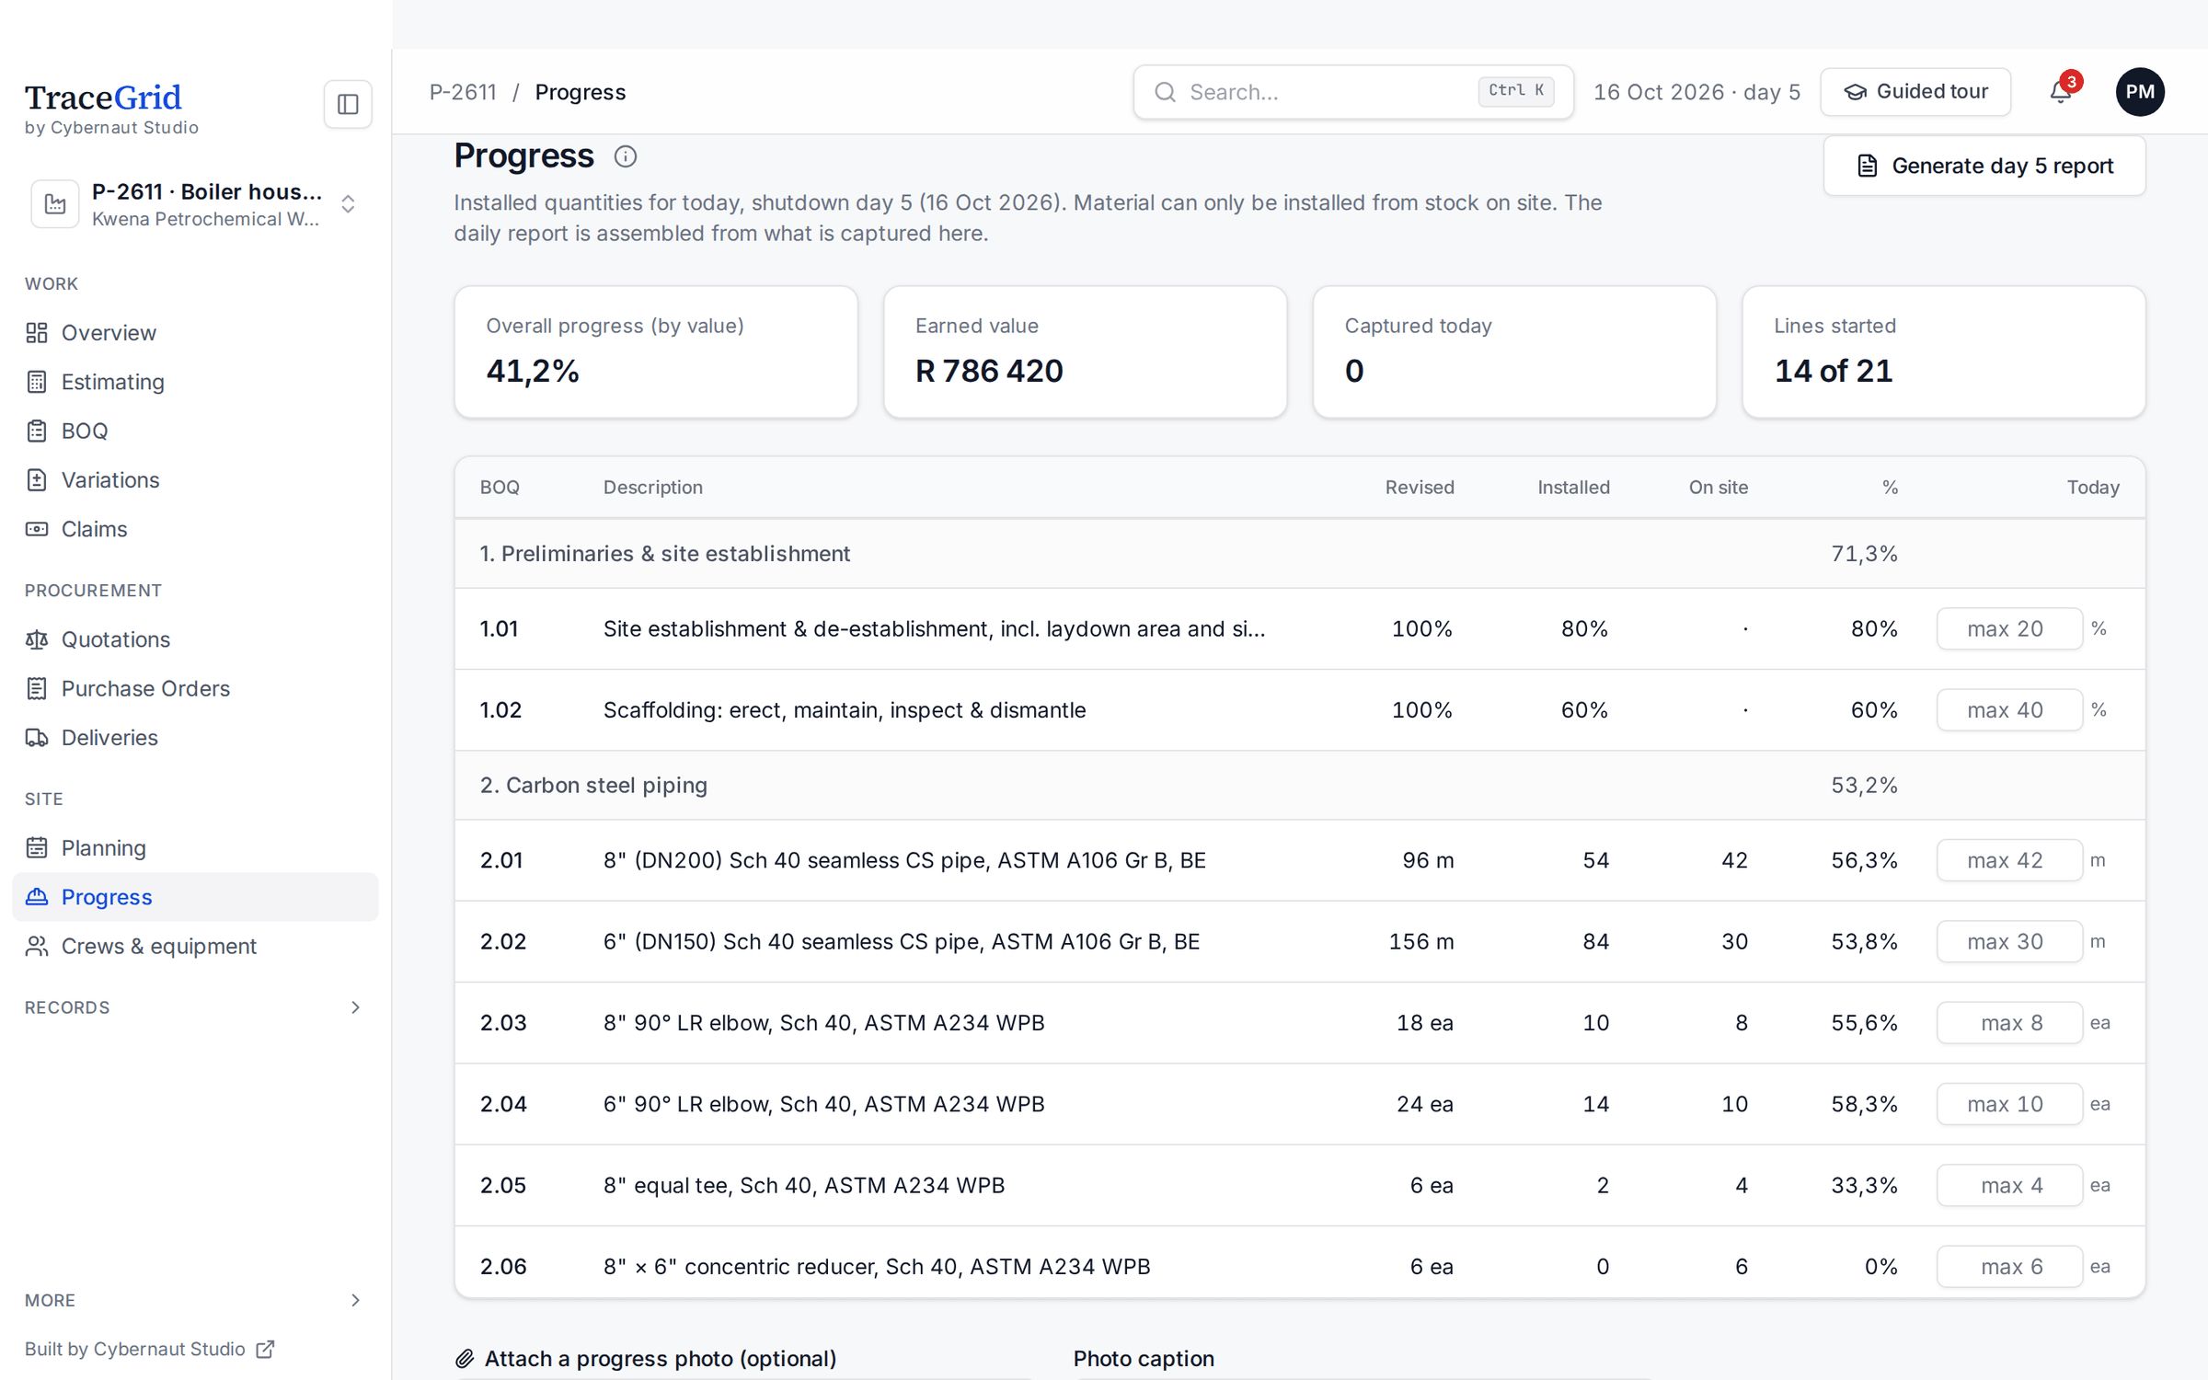Open the Purchase Orders page
The width and height of the screenshot is (2208, 1380).
pos(195,688)
